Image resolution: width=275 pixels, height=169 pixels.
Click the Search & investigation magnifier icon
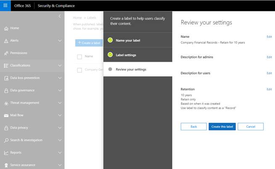(6, 140)
